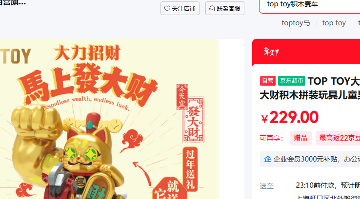360x199 pixels.
Task: Select the top toy search suggestion
Action: 334,23
